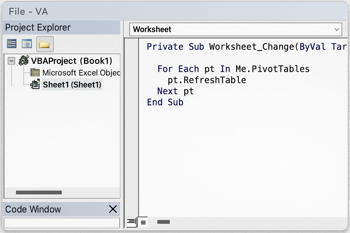The width and height of the screenshot is (350, 233).
Task: Switch to Procedure View button
Action: (x=132, y=222)
